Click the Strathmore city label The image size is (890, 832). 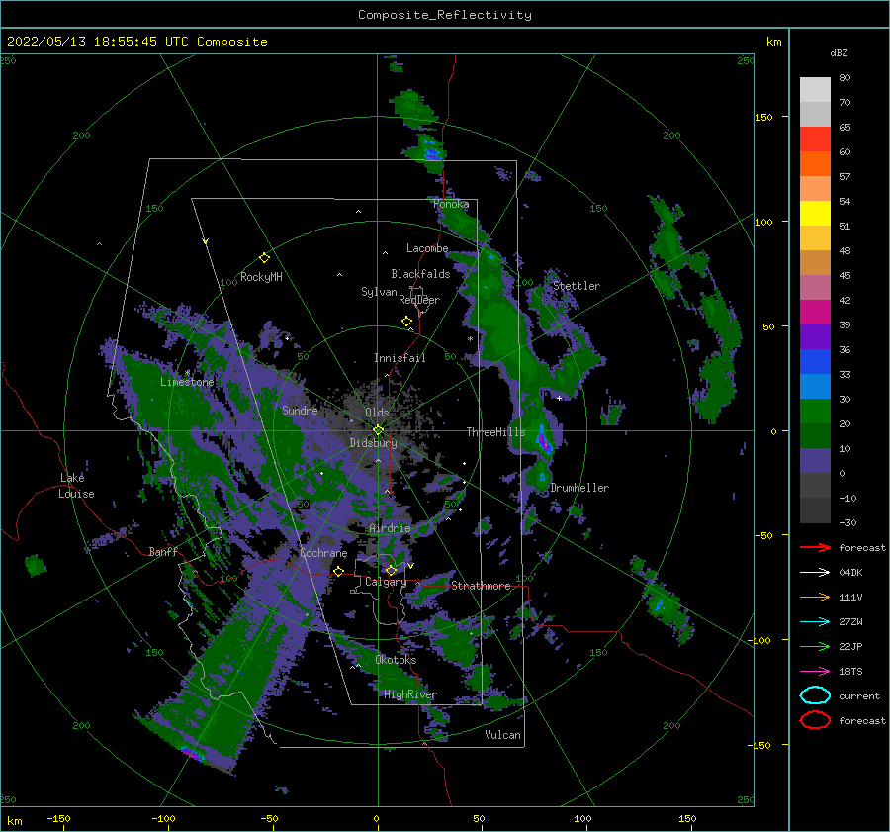(481, 586)
